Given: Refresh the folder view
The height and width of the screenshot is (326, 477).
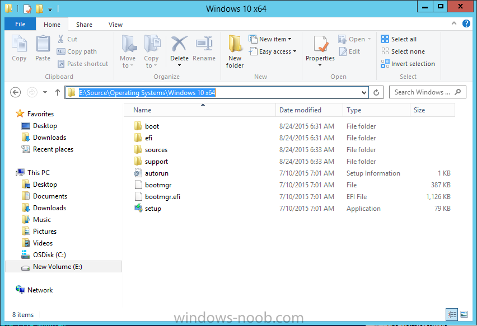Looking at the screenshot, I should point(376,92).
